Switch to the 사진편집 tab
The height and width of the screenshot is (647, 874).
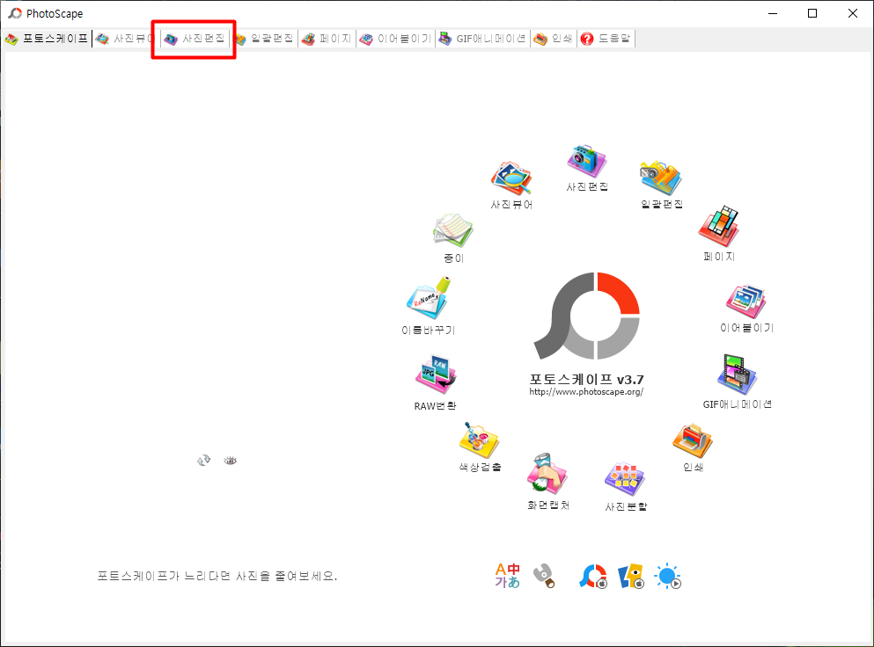tap(194, 39)
